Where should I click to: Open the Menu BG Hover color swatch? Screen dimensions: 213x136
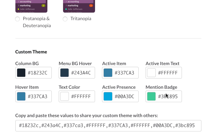tap(65, 73)
